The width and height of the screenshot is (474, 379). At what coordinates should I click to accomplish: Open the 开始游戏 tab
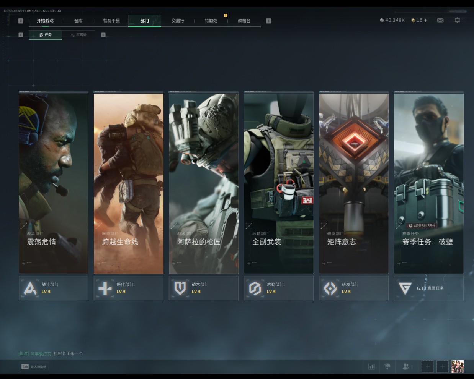(x=45, y=21)
